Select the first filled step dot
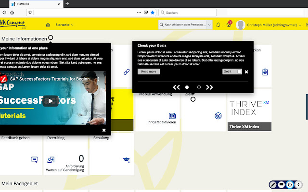 187,87
